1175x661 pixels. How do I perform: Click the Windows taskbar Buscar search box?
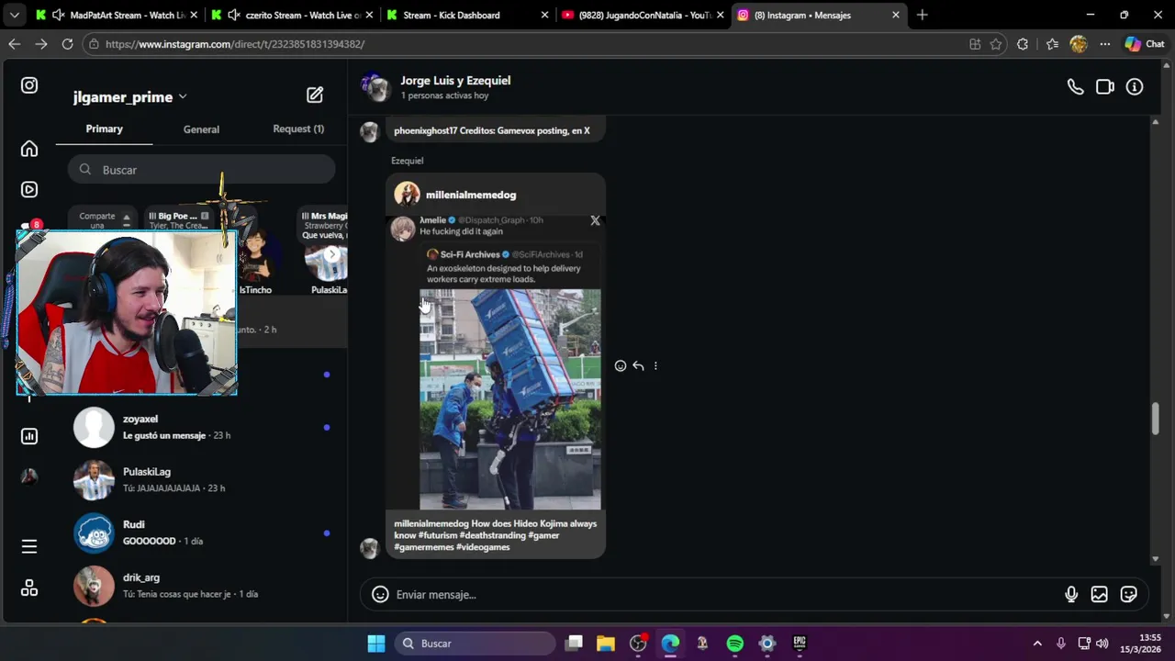[476, 644]
